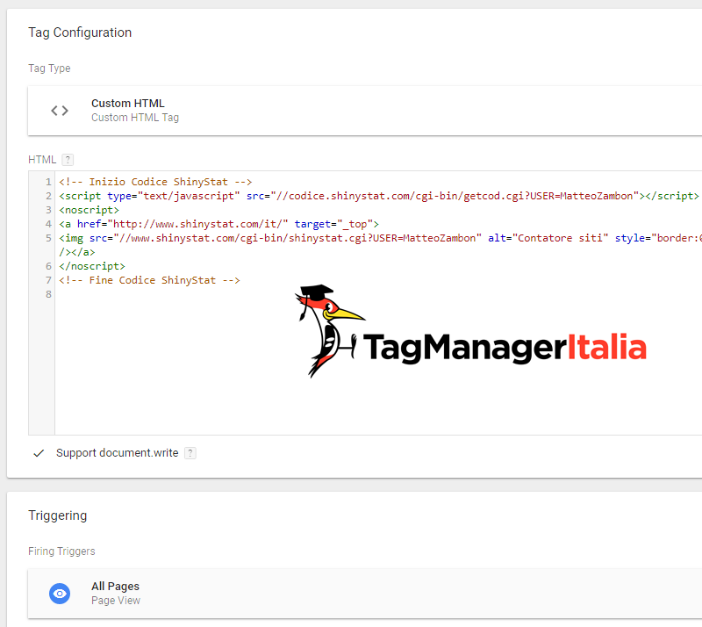
Task: Click the '/></a>' closing tag line
Action: (x=77, y=252)
